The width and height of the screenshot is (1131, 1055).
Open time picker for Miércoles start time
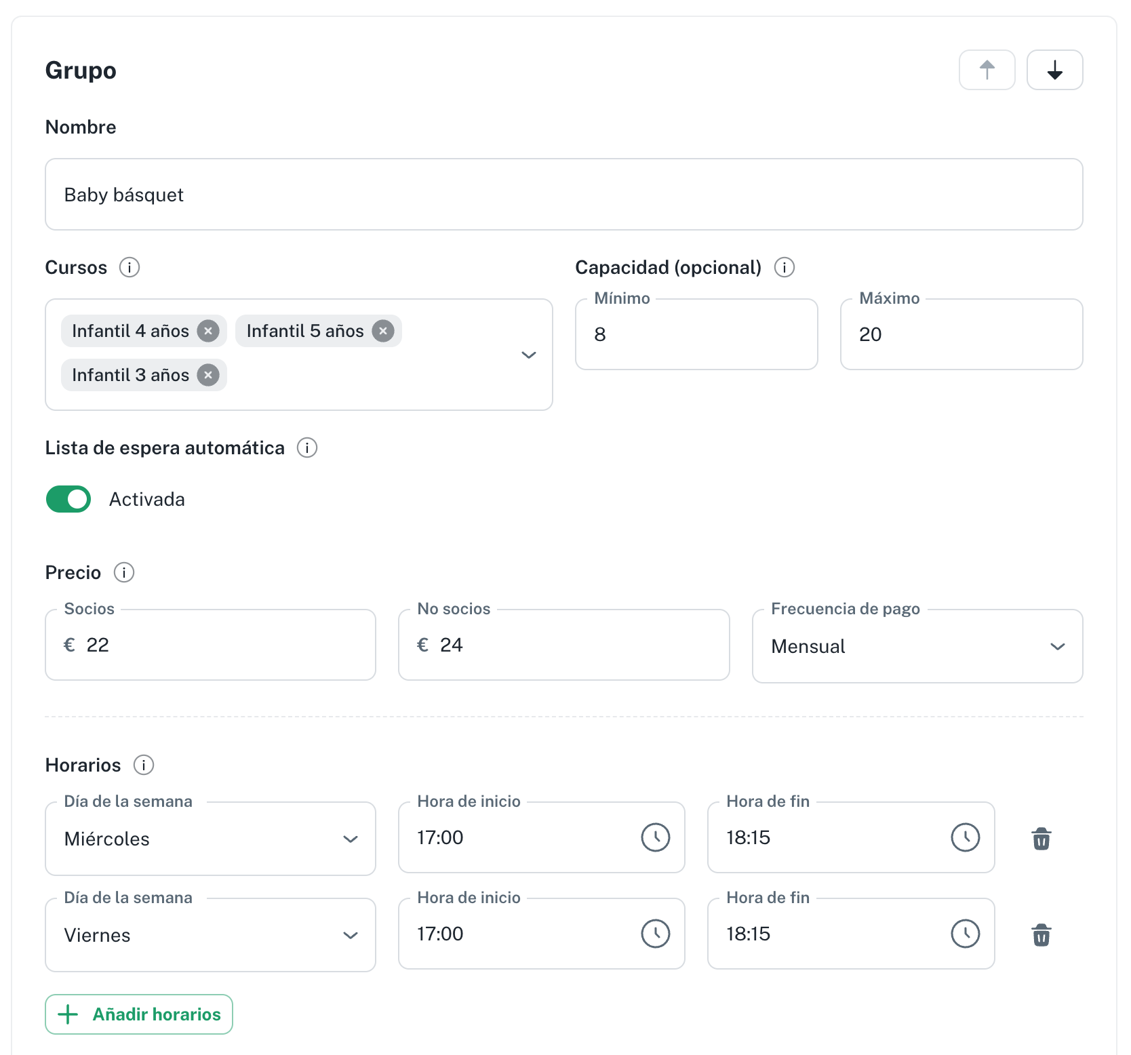click(x=655, y=837)
